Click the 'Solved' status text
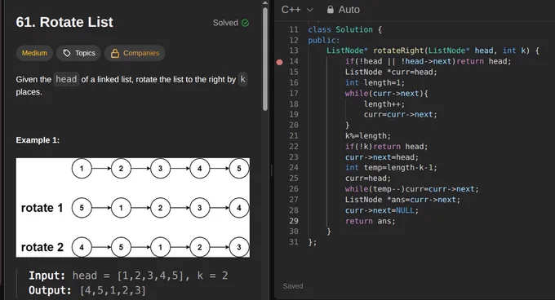The image size is (555, 300). point(225,23)
